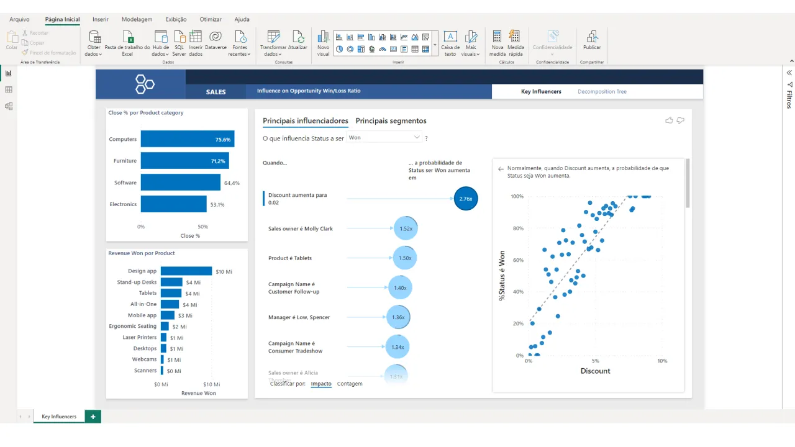The image size is (795, 447).
Task: Open the Obter dados dropdown
Action: click(x=94, y=42)
